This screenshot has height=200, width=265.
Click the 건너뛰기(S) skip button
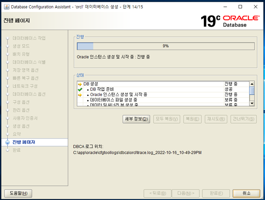click(x=244, y=119)
